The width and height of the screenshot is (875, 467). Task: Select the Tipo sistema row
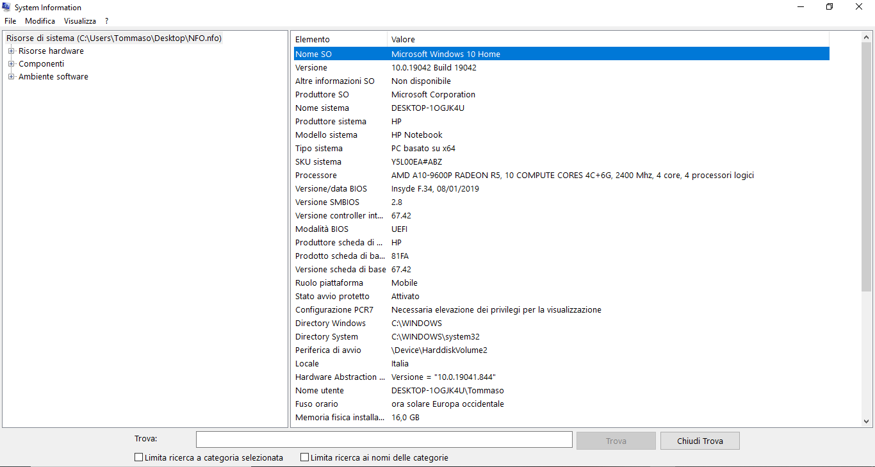562,148
